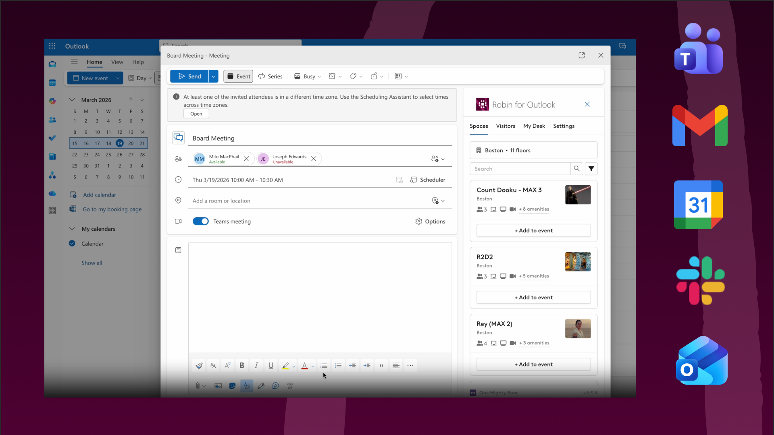Insert a bulleted list
Screen dimensions: 774x435
point(324,366)
